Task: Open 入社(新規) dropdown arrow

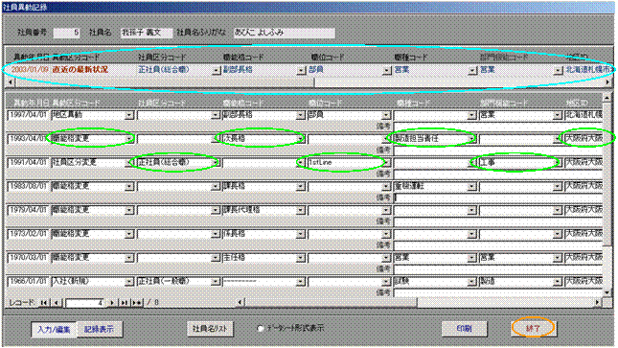Action: click(x=129, y=282)
